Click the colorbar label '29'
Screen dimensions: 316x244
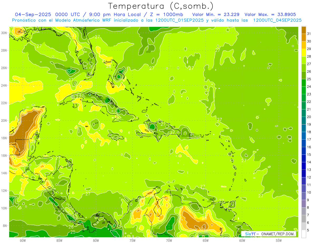(x=309, y=49)
